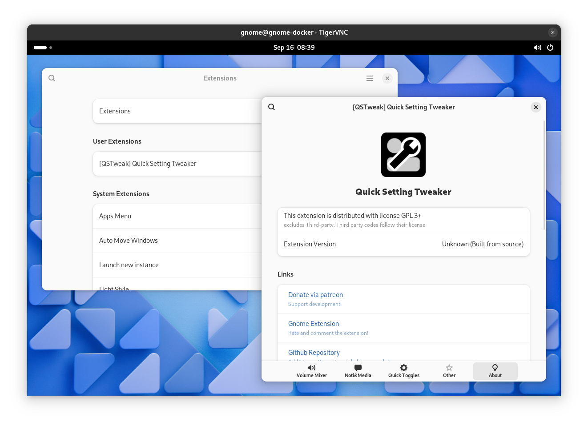Select the Apps Menu extension row
This screenshot has width=588, height=426.
coord(177,216)
